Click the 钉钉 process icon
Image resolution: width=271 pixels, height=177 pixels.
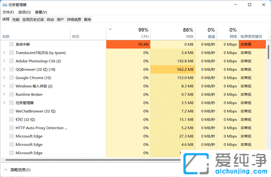pos(12,120)
